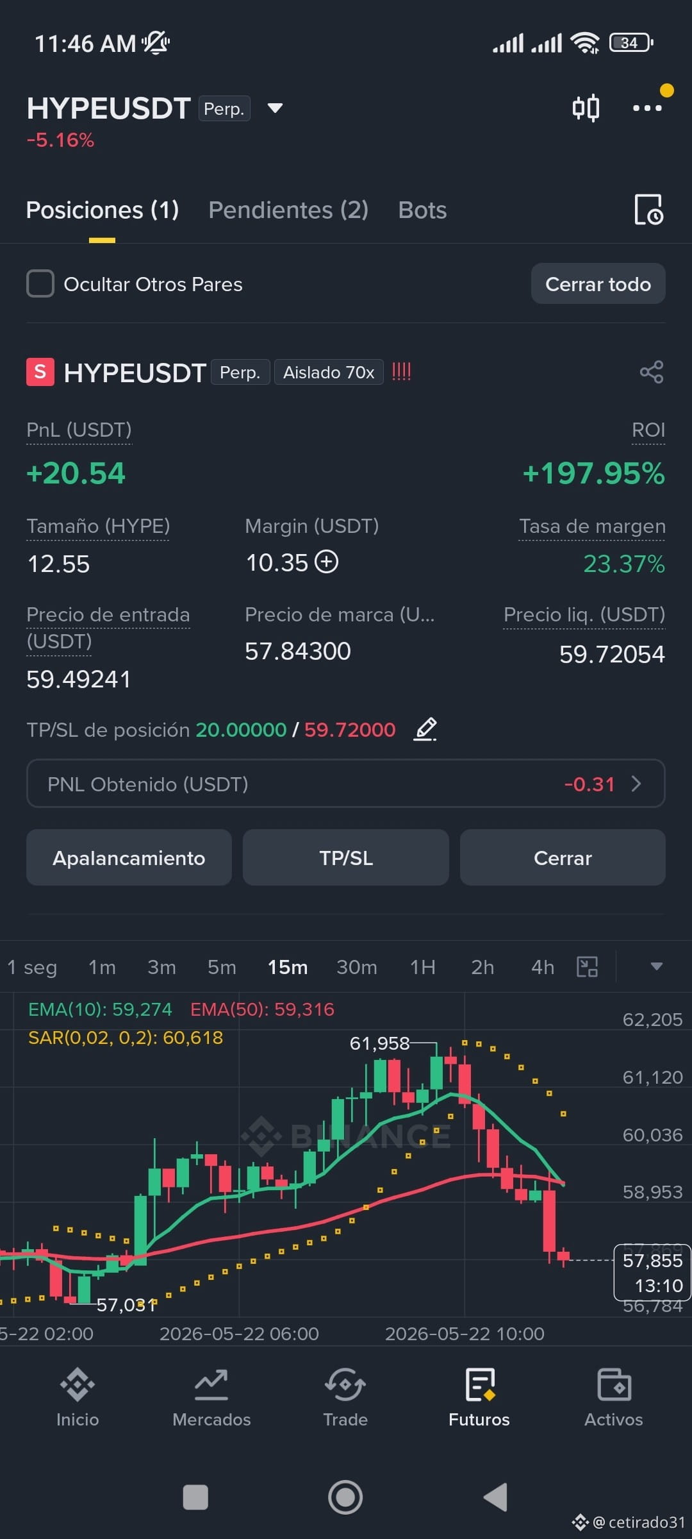Switch to the Posiciones (1) tab

point(103,210)
